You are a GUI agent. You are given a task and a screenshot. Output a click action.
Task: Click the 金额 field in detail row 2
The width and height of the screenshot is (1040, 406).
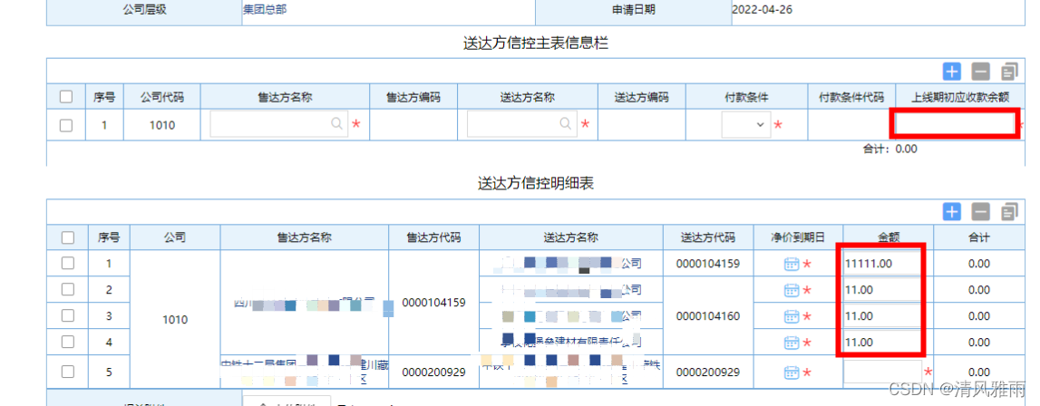tap(882, 290)
